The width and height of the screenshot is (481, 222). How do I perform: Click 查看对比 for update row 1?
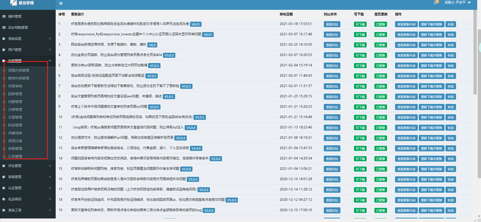point(332,24)
